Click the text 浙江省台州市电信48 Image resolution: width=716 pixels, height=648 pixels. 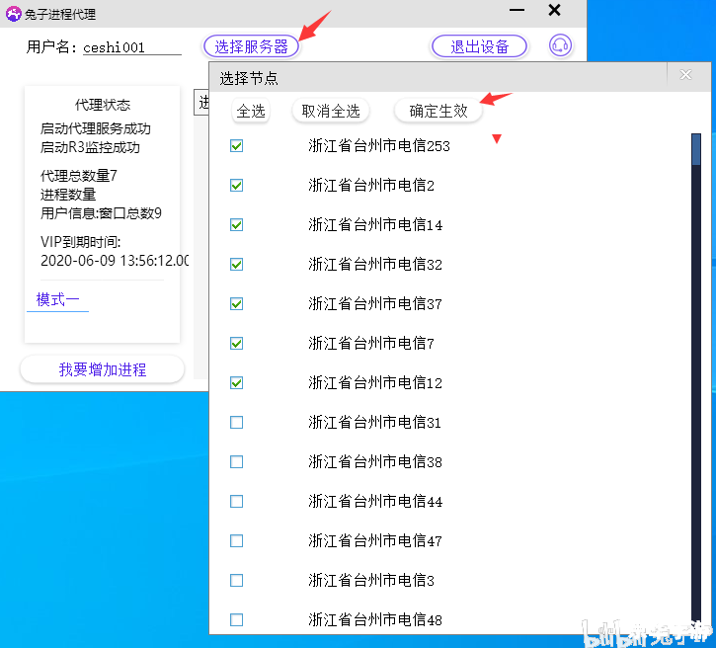375,619
